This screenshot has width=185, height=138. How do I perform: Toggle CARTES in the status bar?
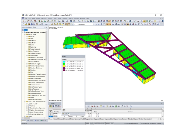coord(97,123)
